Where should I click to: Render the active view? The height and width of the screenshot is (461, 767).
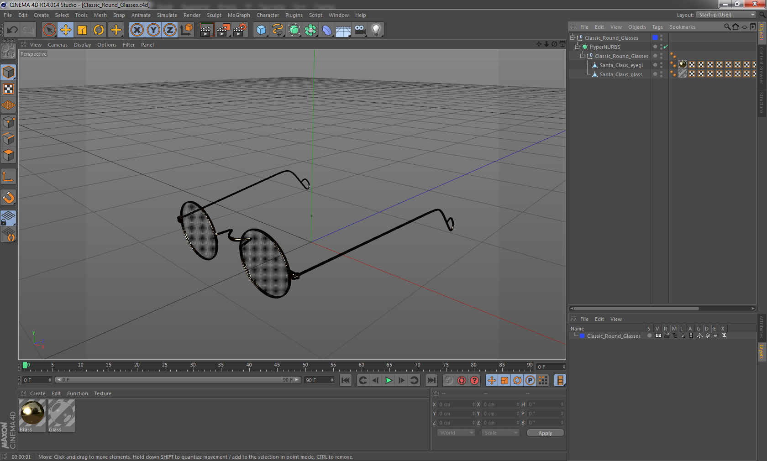(206, 30)
